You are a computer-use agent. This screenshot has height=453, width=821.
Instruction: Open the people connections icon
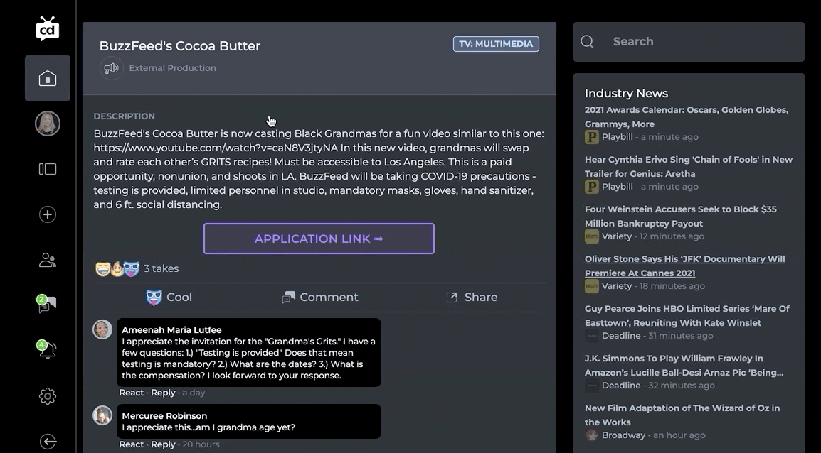[x=48, y=260]
